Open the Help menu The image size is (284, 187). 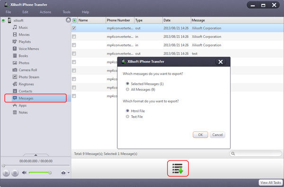[85, 12]
